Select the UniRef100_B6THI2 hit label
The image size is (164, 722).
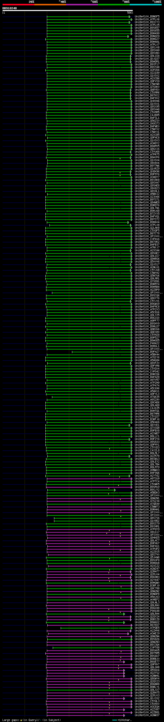tap(147, 96)
